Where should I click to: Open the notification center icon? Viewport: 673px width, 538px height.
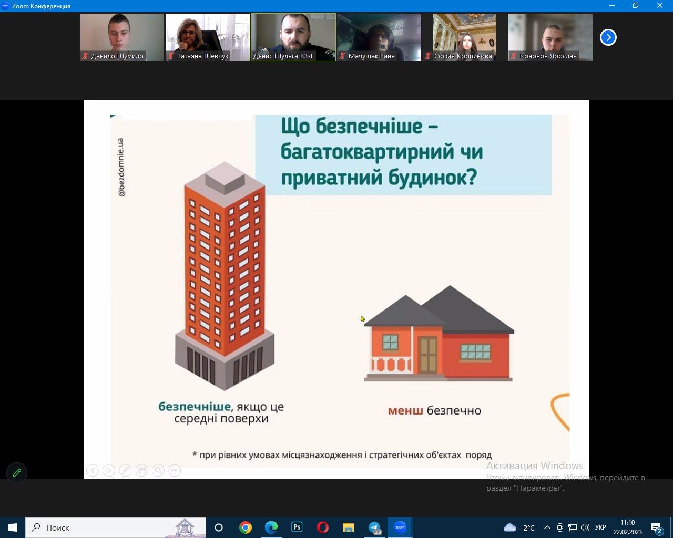tap(656, 527)
